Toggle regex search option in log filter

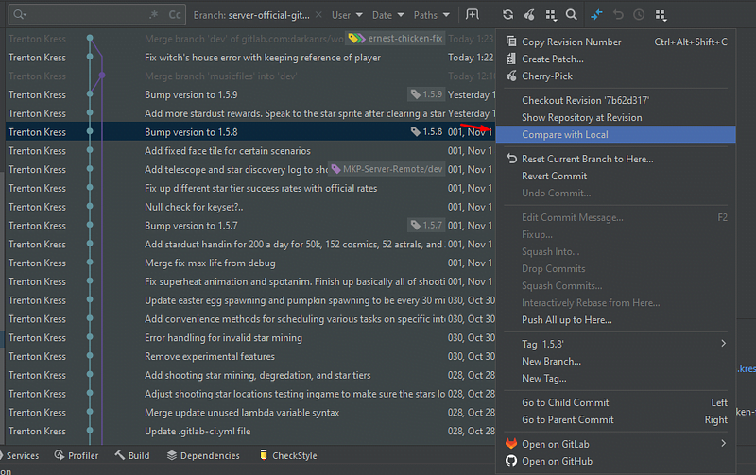154,15
